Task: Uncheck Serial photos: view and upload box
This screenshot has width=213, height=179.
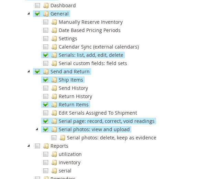Action: [x=46, y=129]
